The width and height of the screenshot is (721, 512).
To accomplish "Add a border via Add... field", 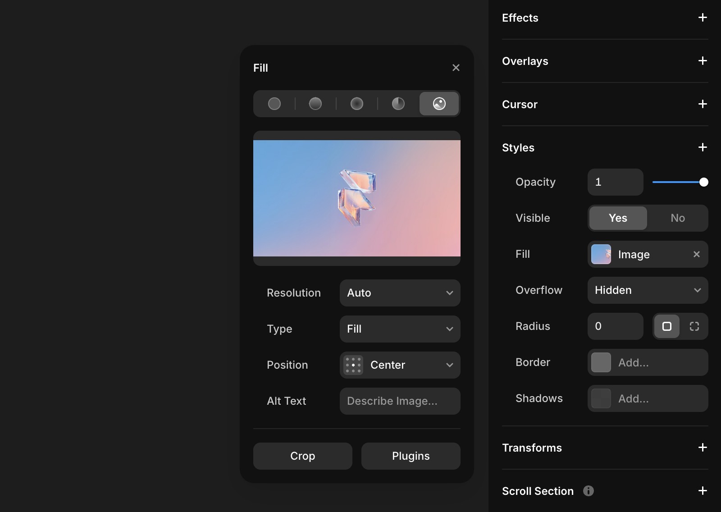I will click(648, 362).
